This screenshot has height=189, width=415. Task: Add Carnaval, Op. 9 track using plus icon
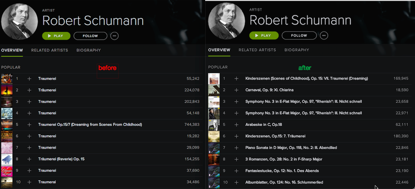pos(236,90)
